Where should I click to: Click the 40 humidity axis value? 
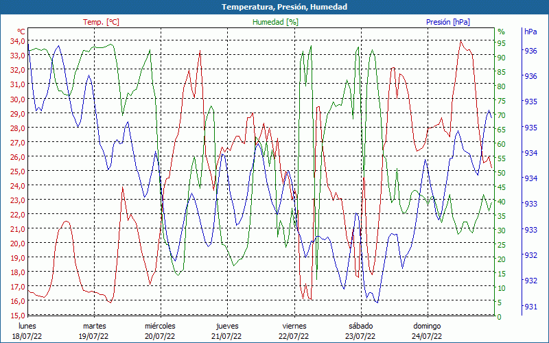coord(502,202)
